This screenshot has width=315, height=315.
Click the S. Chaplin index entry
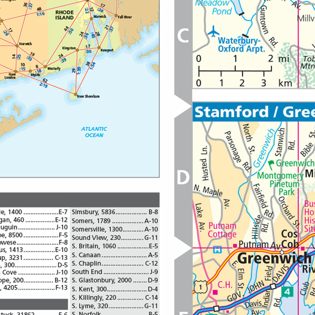tap(115, 263)
